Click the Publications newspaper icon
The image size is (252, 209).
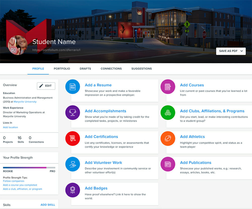tap(168, 164)
